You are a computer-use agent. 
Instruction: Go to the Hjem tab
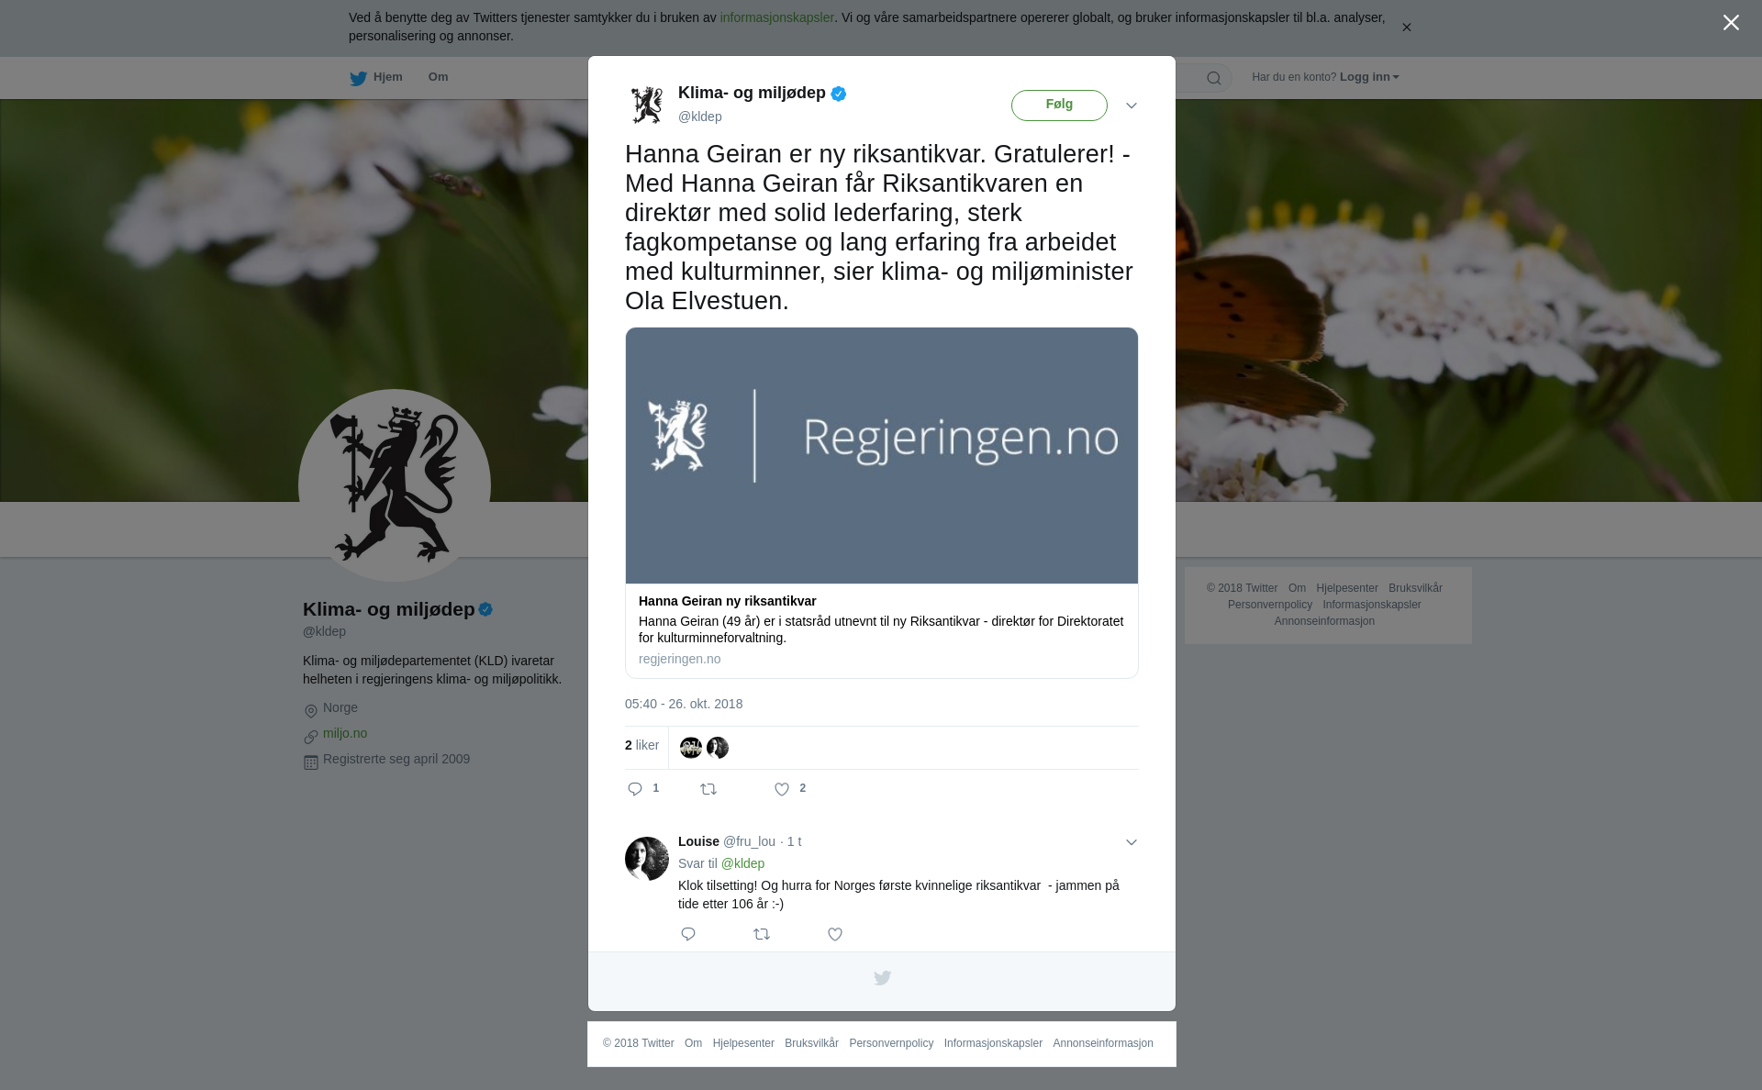click(376, 77)
